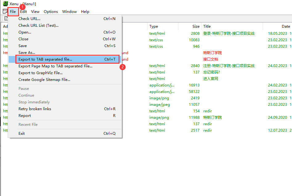
Task: Select Save menu entry with Ctrl+S shortcut
Action: click(65, 46)
